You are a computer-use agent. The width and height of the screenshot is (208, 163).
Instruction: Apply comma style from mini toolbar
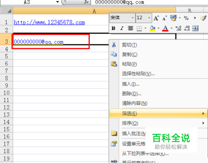point(195,18)
